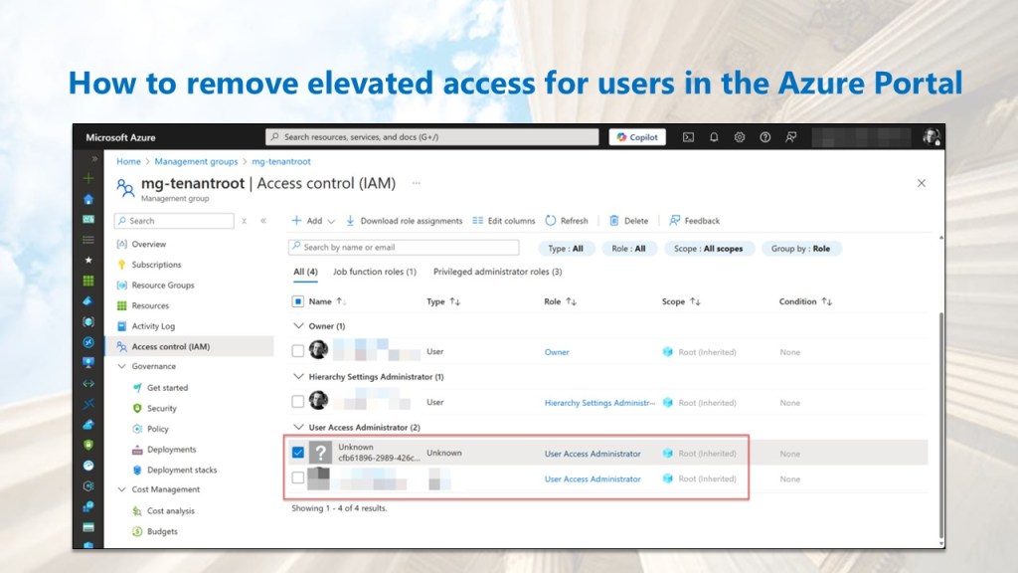Open Activity Log in the sidebar
1018x573 pixels.
153,326
